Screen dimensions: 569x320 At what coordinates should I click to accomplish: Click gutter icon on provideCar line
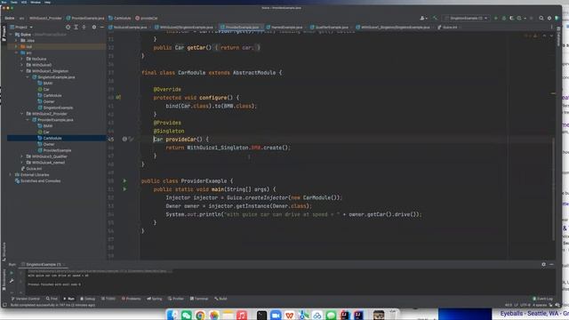(x=124, y=139)
